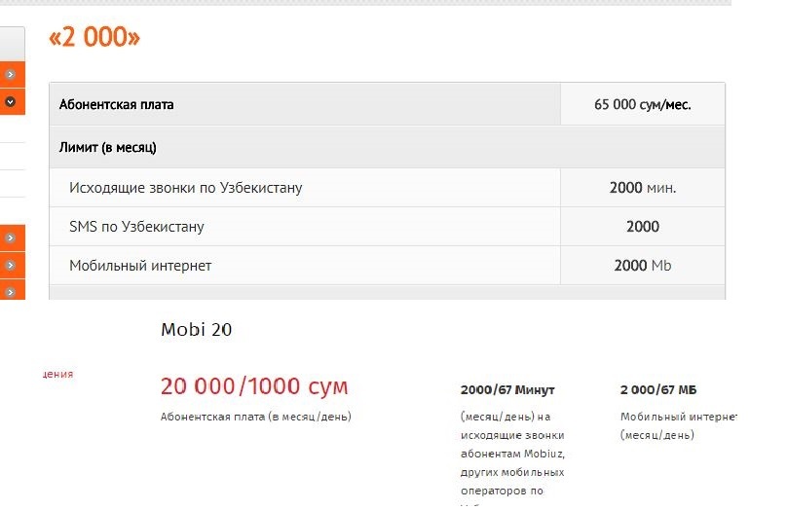Click the red partial link ending in 'ения'
The width and height of the screenshot is (787, 510).
[x=57, y=374]
